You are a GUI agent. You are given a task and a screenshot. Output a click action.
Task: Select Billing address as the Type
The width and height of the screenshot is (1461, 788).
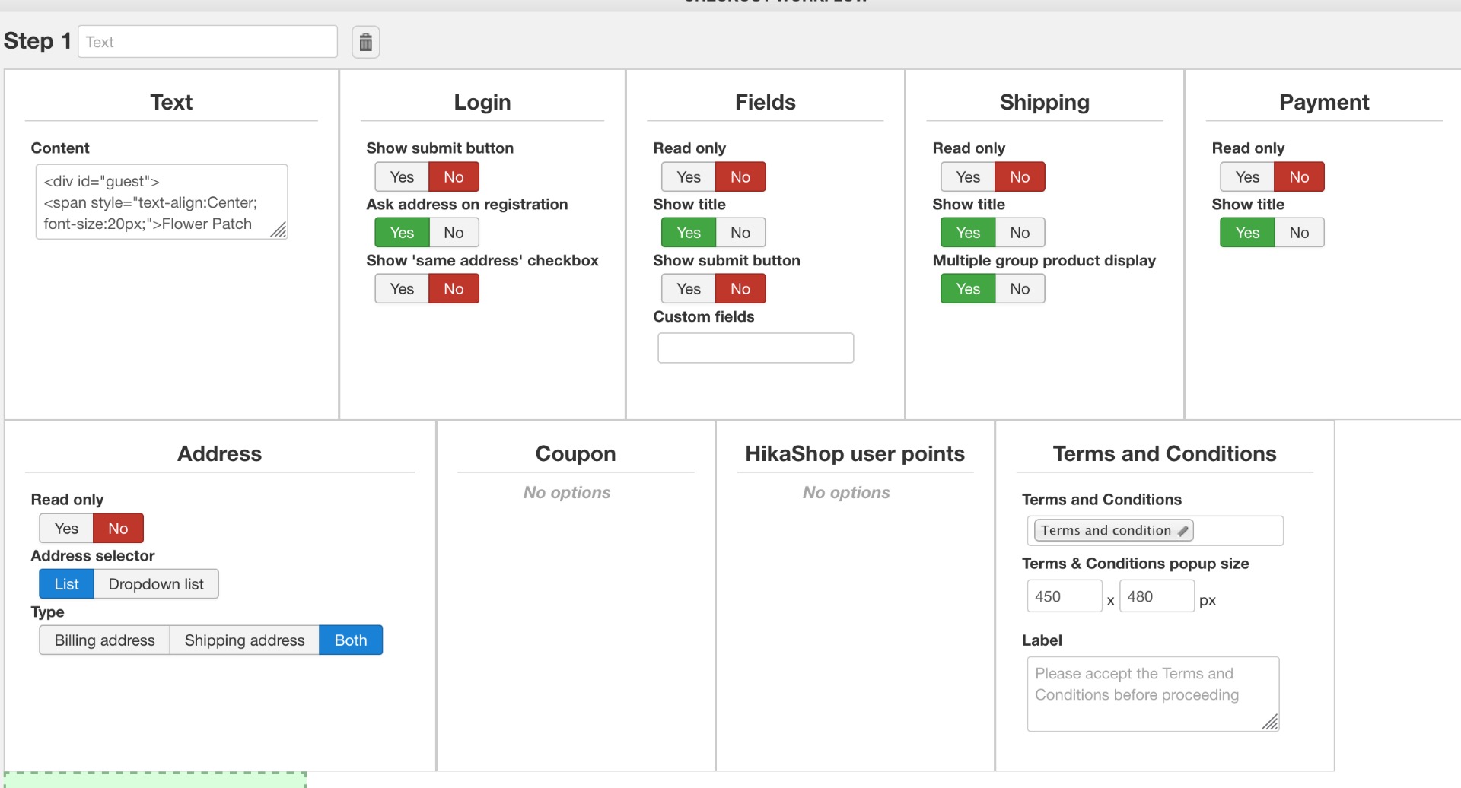coord(104,640)
